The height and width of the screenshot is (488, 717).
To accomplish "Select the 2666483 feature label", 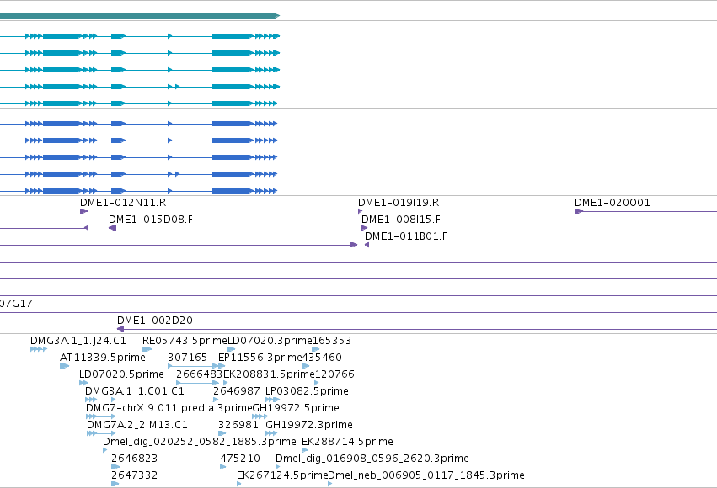I will (x=200, y=374).
